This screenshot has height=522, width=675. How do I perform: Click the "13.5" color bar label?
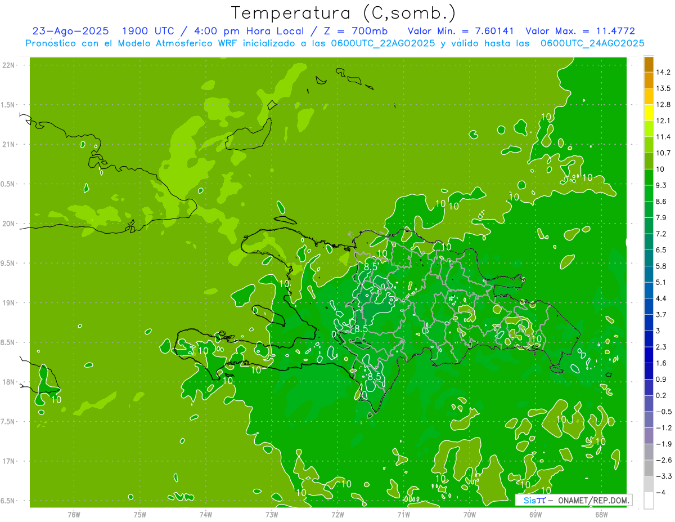click(663, 88)
